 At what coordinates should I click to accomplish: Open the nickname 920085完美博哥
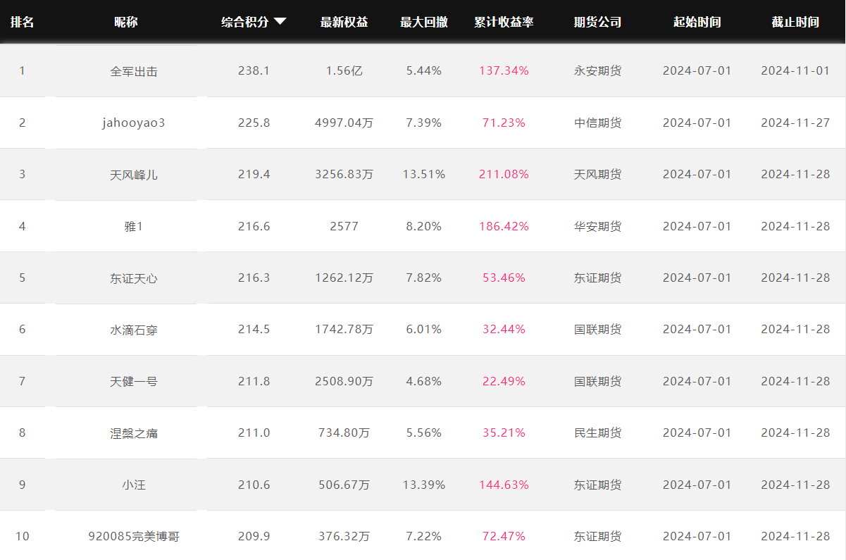coord(134,537)
